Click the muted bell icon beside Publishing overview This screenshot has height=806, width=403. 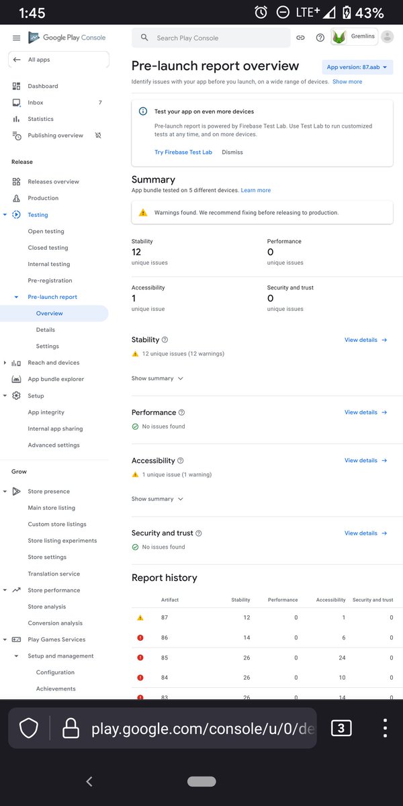point(98,136)
